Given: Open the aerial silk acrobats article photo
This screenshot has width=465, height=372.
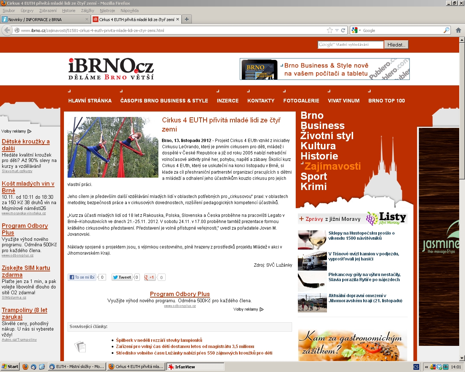Looking at the screenshot, I should [113, 147].
